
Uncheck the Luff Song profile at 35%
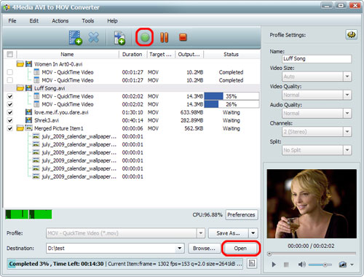(10, 96)
